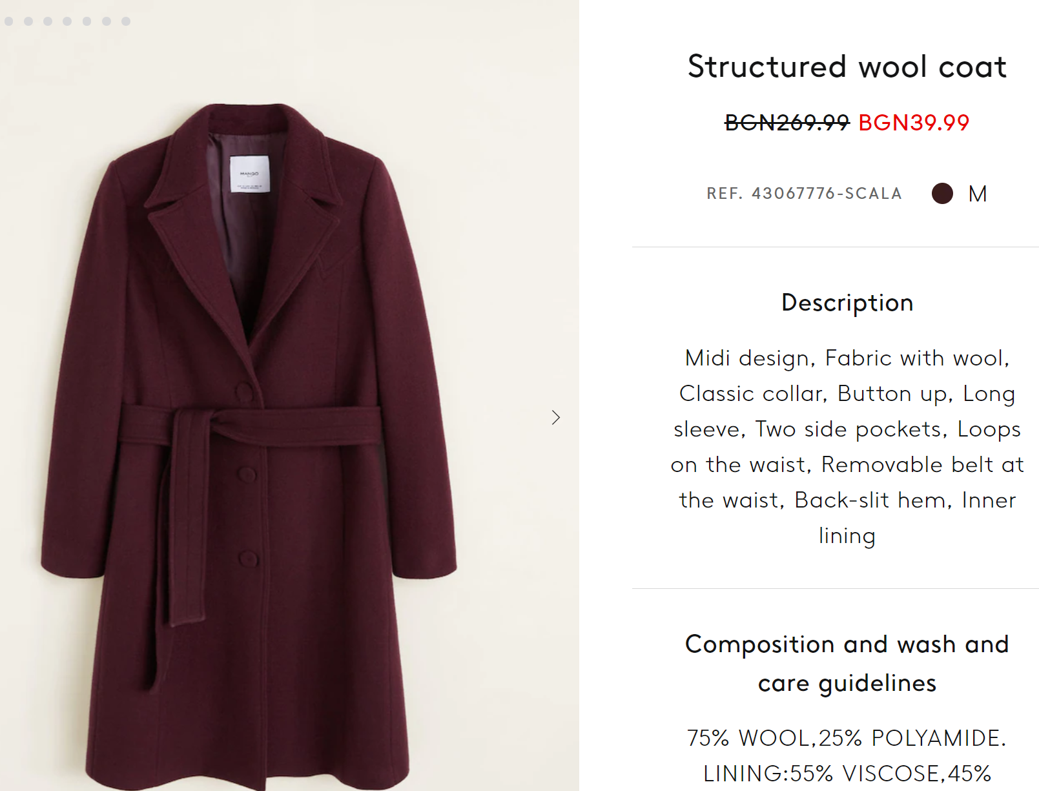
Task: Click the Structured wool coat title
Action: [847, 67]
